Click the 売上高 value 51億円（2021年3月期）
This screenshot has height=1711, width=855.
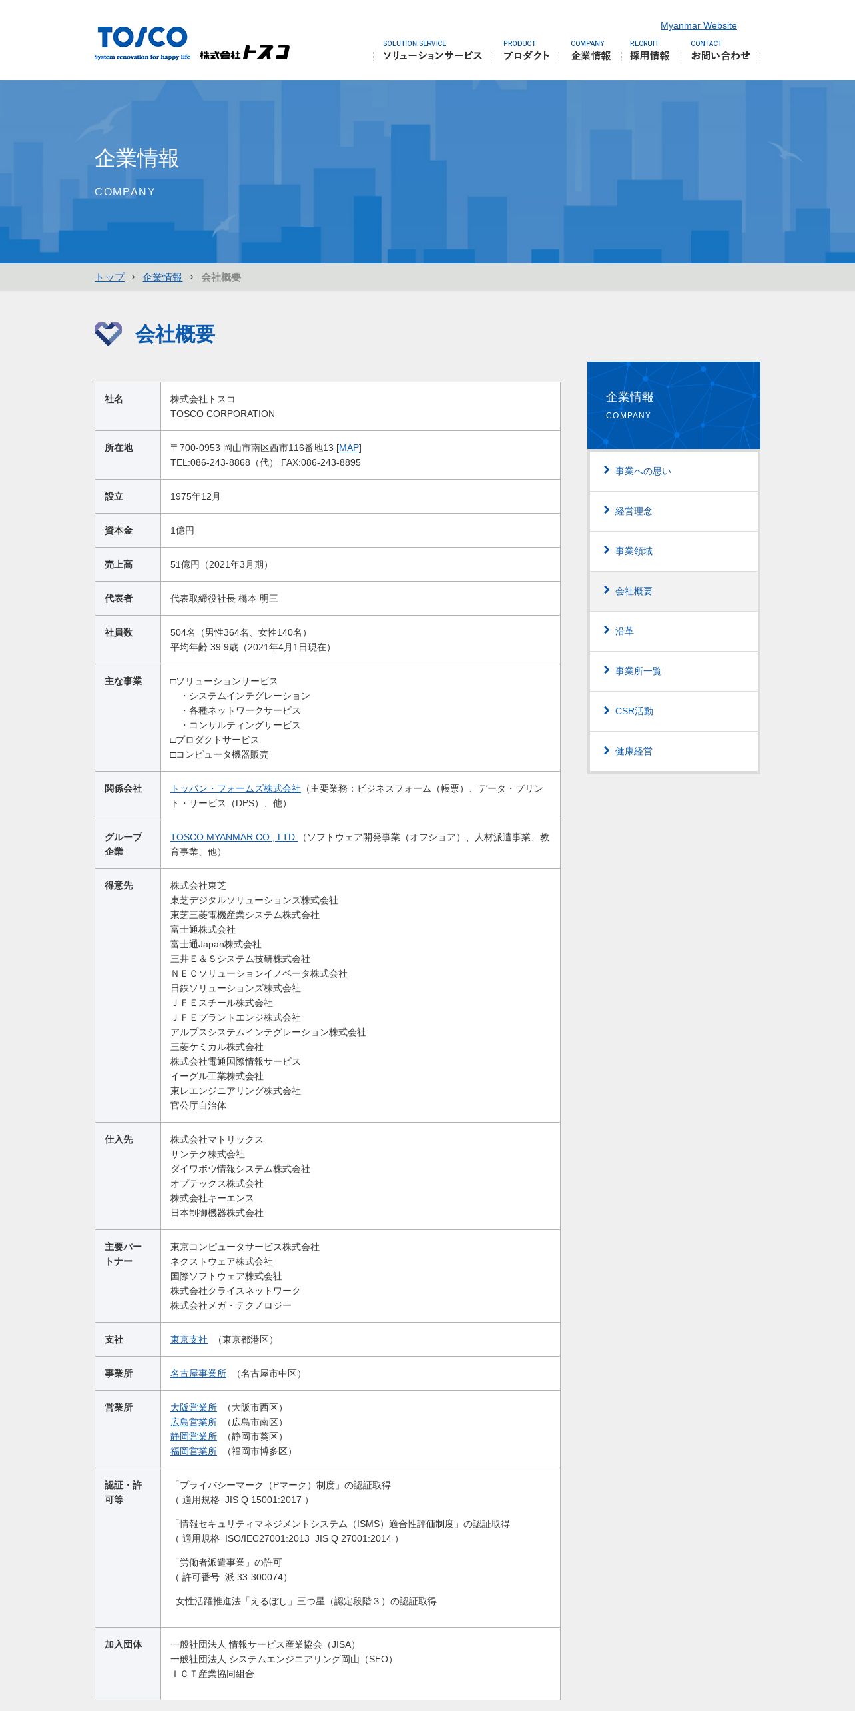coord(221,564)
